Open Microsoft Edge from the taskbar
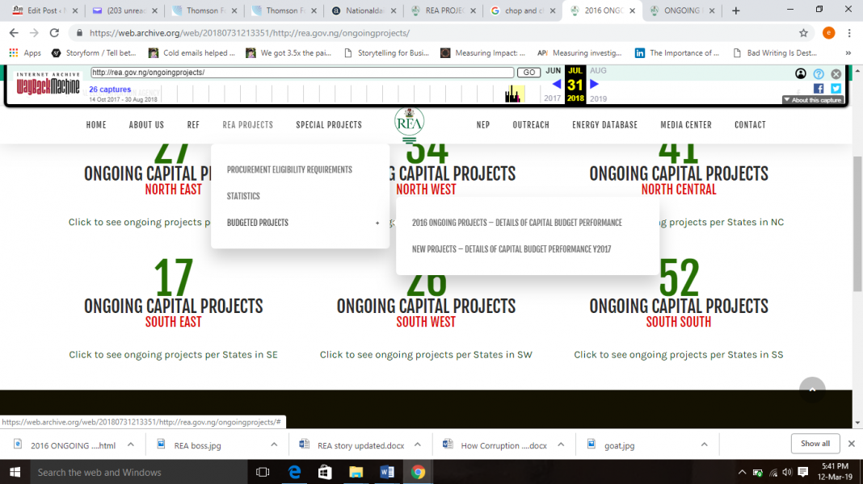This screenshot has width=863, height=484. (x=294, y=472)
